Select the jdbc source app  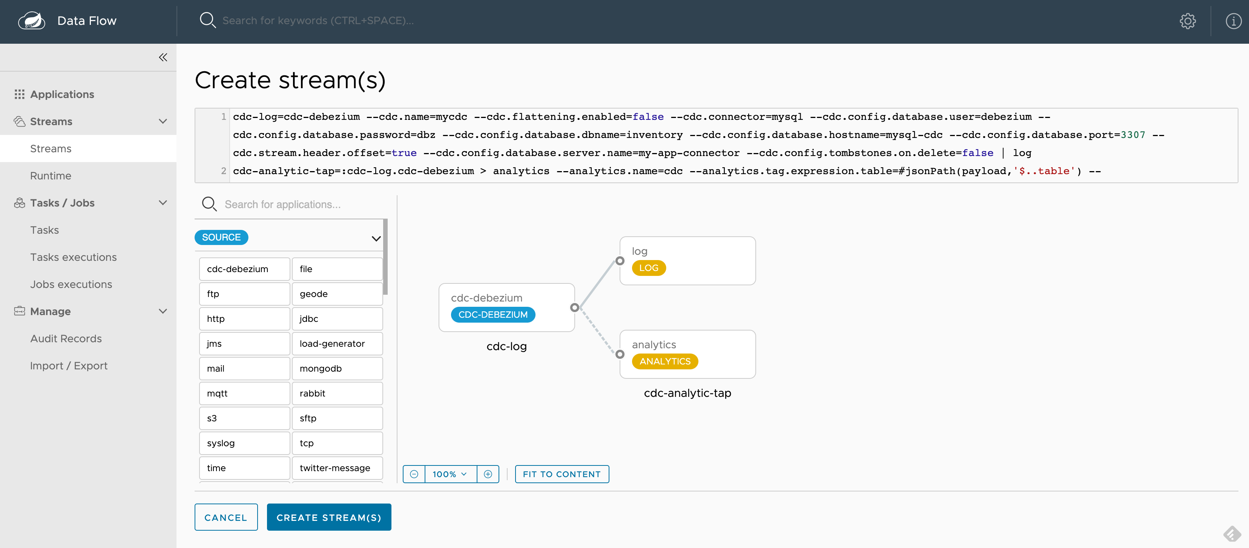[337, 319]
